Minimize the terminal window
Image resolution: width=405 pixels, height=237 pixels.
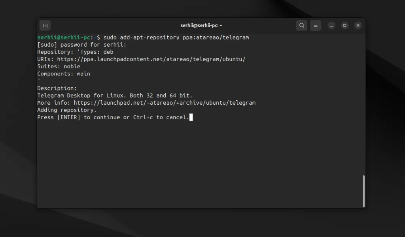[x=332, y=26]
